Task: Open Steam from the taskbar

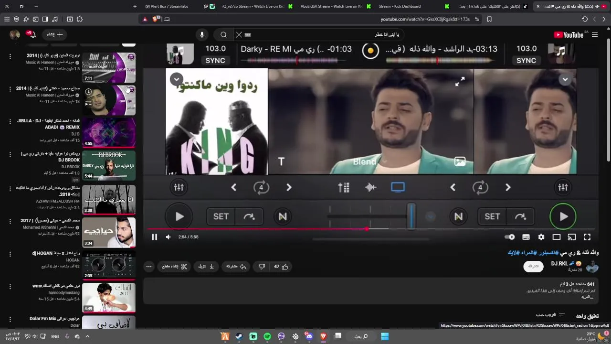Action: (239, 336)
